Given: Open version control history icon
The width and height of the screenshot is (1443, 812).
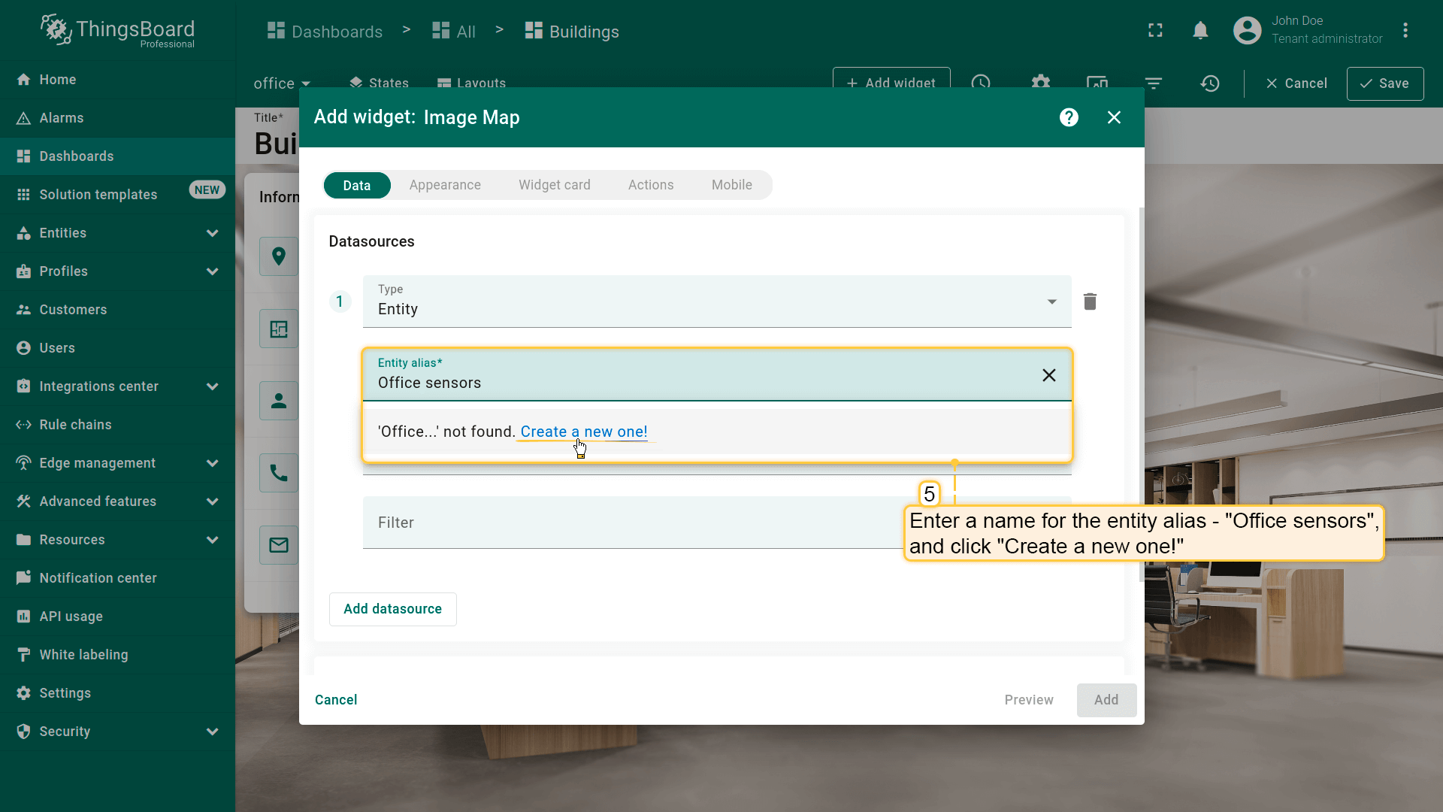Looking at the screenshot, I should point(1209,83).
